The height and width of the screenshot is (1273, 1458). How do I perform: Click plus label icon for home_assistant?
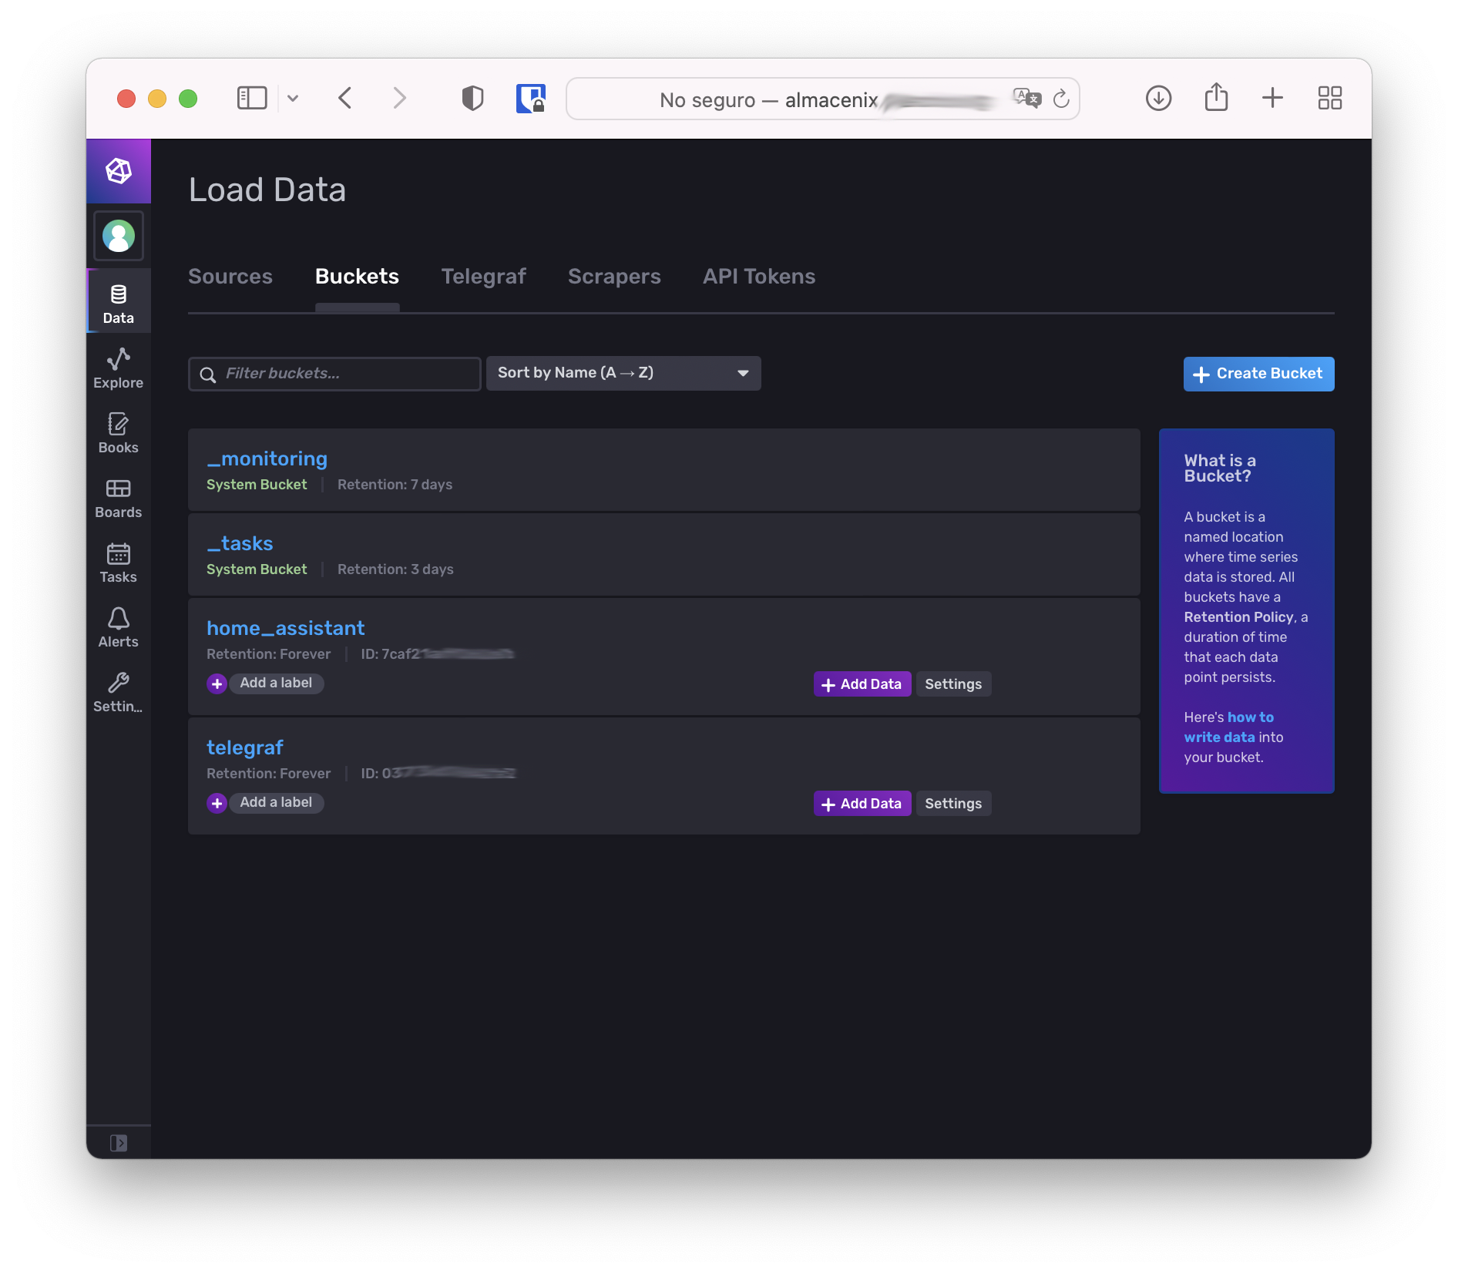217,684
